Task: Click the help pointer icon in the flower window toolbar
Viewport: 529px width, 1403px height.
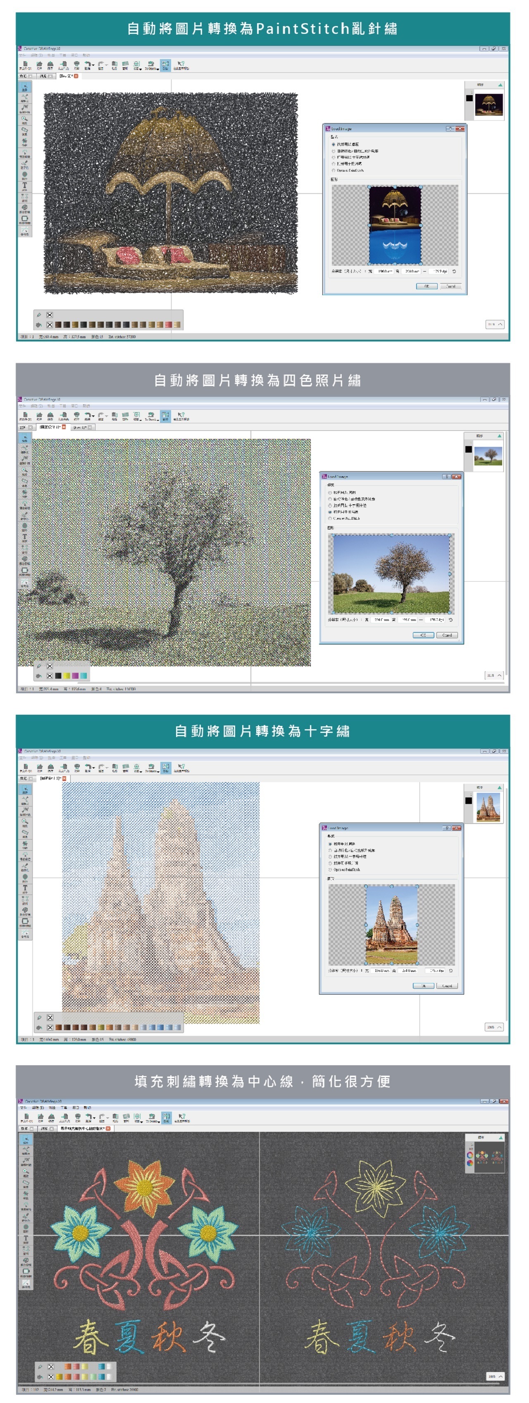Action: pyautogui.click(x=182, y=1118)
